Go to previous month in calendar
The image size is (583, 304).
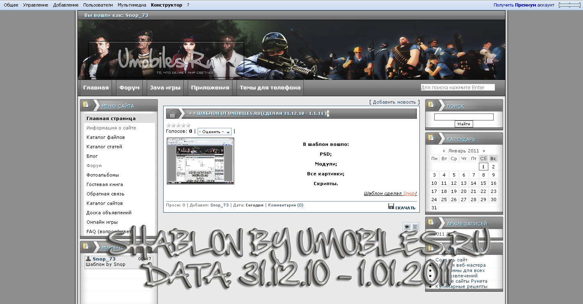[444, 151]
